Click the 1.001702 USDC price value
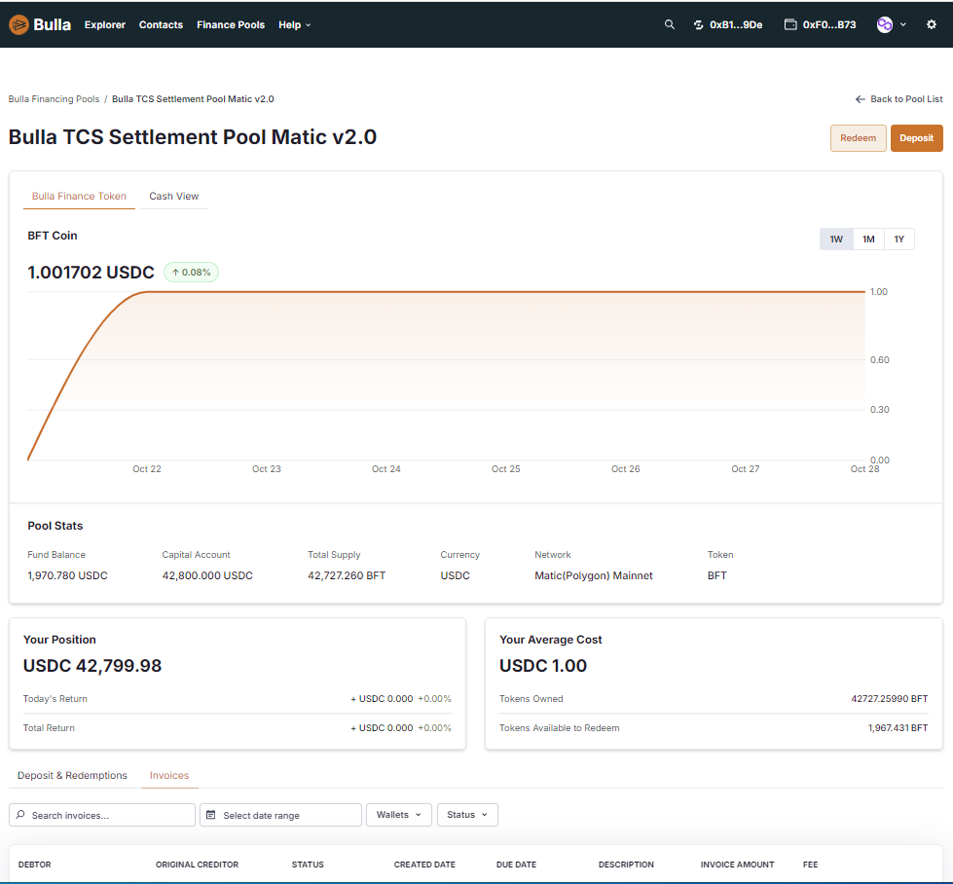The image size is (953, 884). tap(91, 273)
